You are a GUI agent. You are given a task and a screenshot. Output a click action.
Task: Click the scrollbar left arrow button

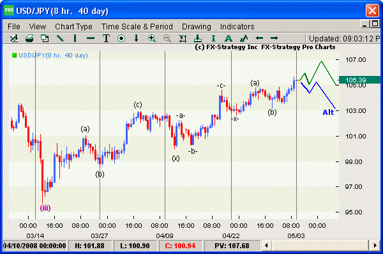click(266, 246)
